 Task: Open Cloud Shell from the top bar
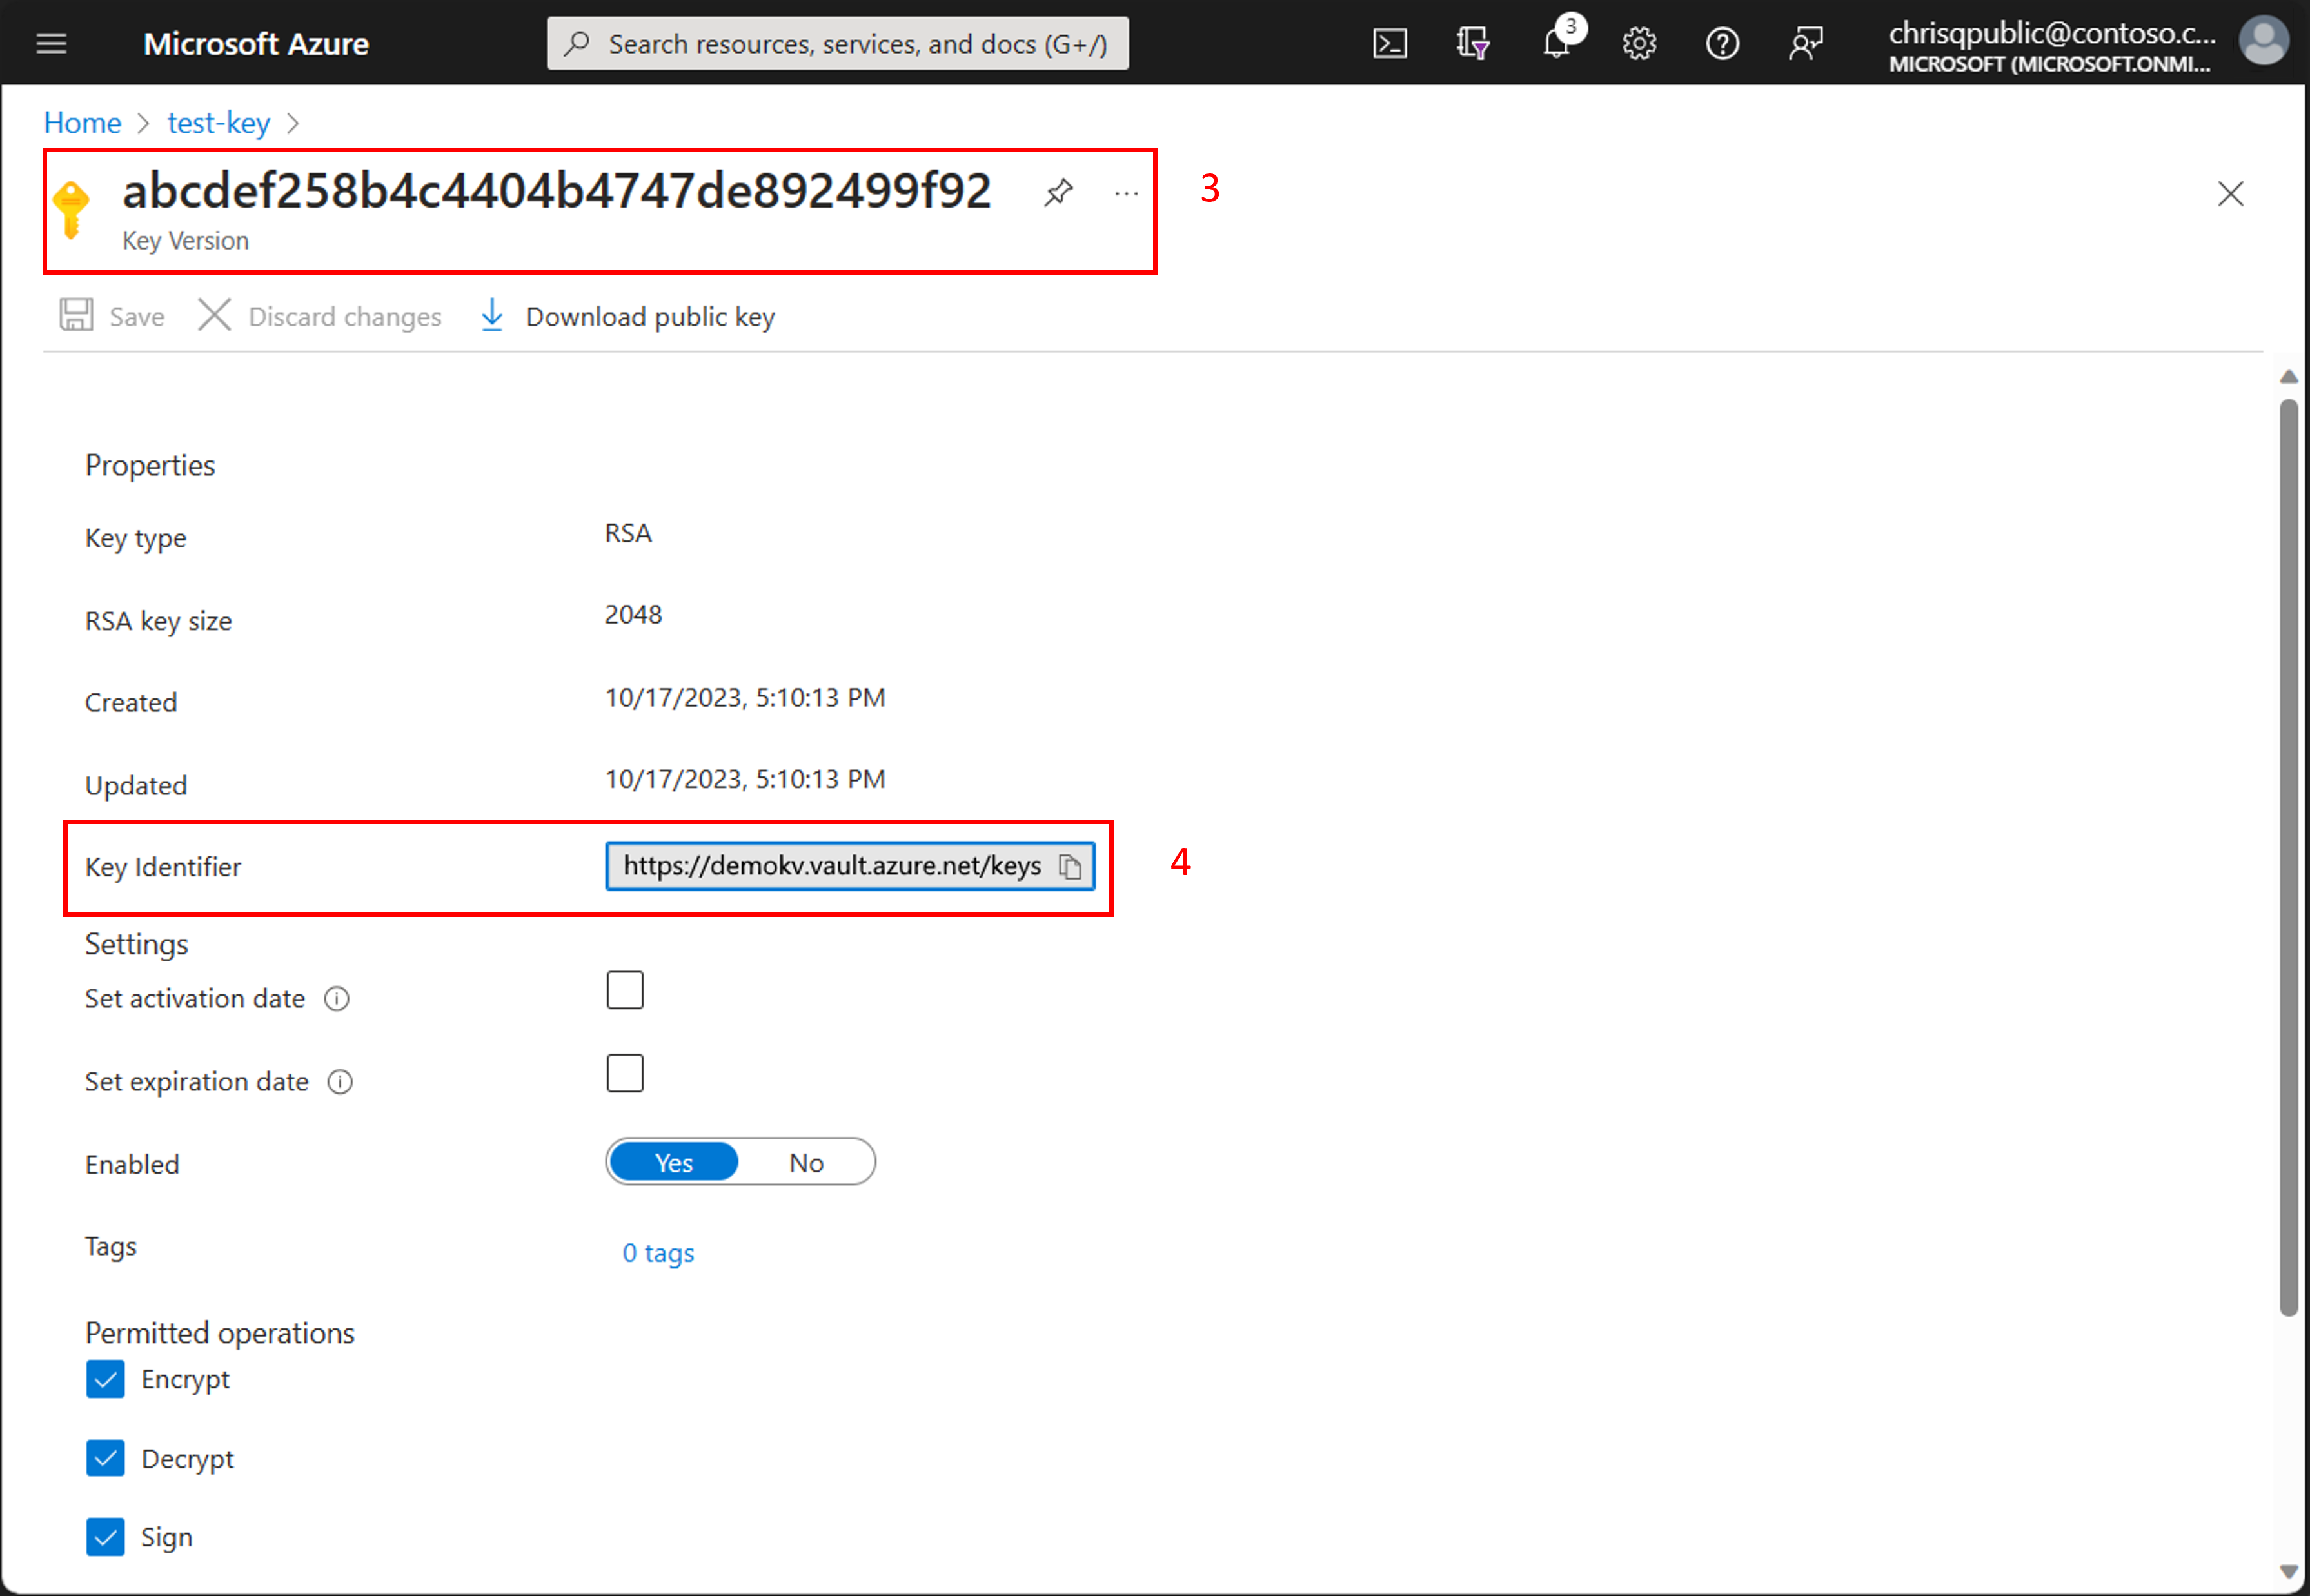point(1389,44)
